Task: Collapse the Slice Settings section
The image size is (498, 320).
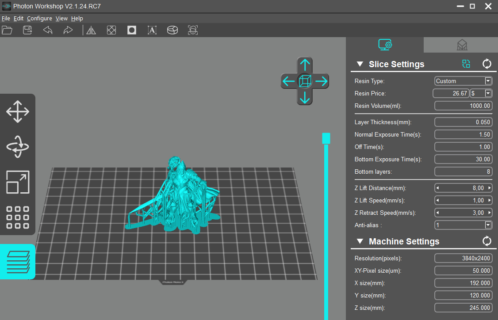Action: click(x=360, y=64)
